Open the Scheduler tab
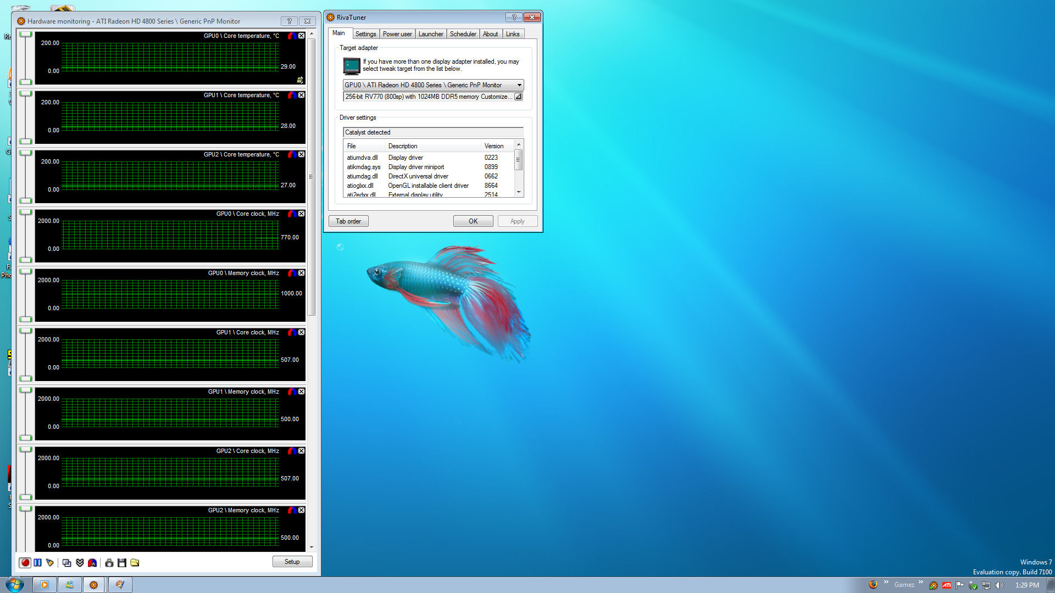Image resolution: width=1055 pixels, height=593 pixels. tap(463, 34)
